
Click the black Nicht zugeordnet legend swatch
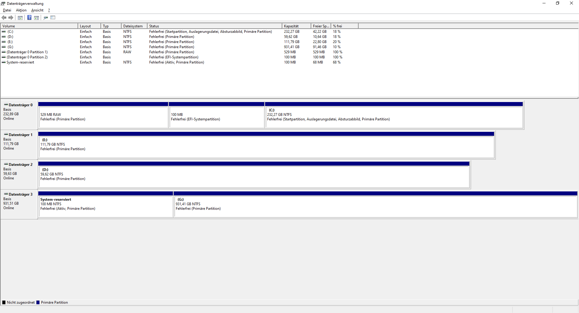4,302
